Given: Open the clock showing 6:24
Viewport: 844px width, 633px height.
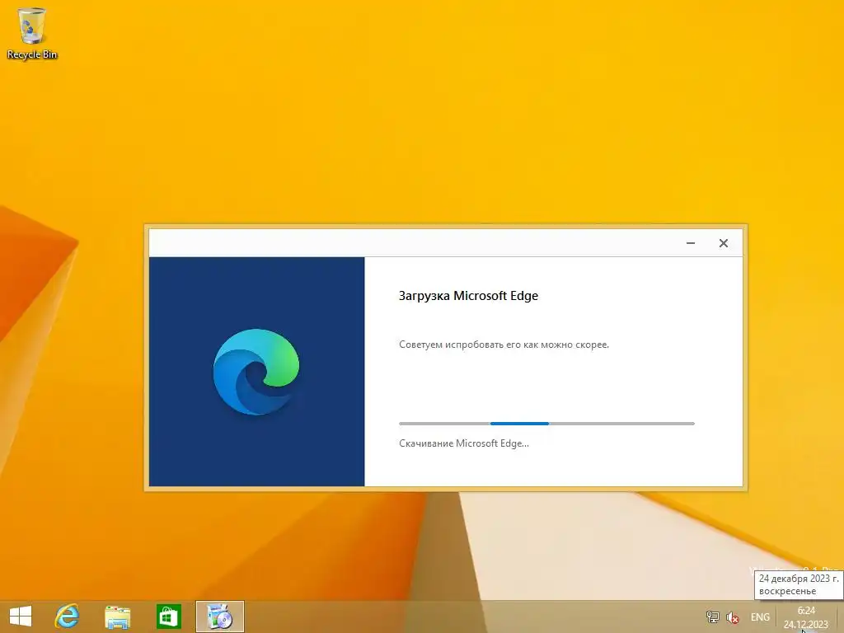Looking at the screenshot, I should [x=806, y=617].
